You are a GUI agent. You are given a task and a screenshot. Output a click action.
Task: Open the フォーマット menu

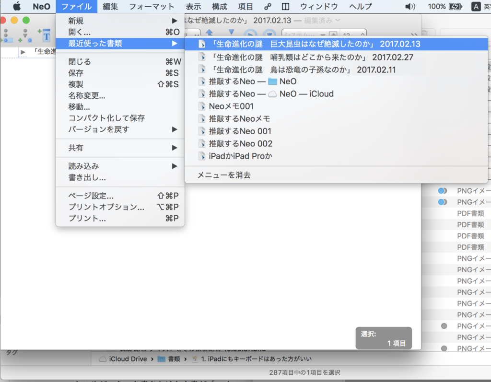point(152,6)
